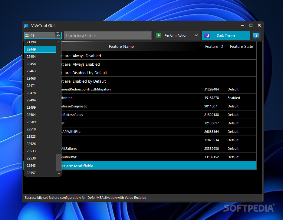
Task: Select build 22471 from the list
Action: point(40,86)
